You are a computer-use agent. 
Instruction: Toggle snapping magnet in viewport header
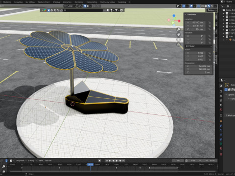[85, 6]
